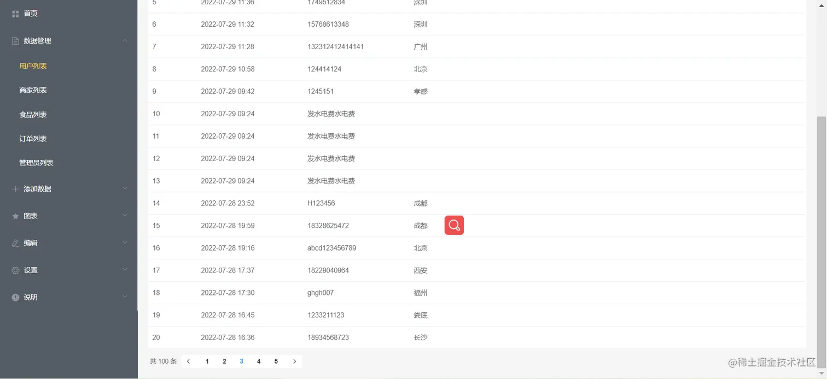Click the gear icon beside 设置

pos(15,270)
